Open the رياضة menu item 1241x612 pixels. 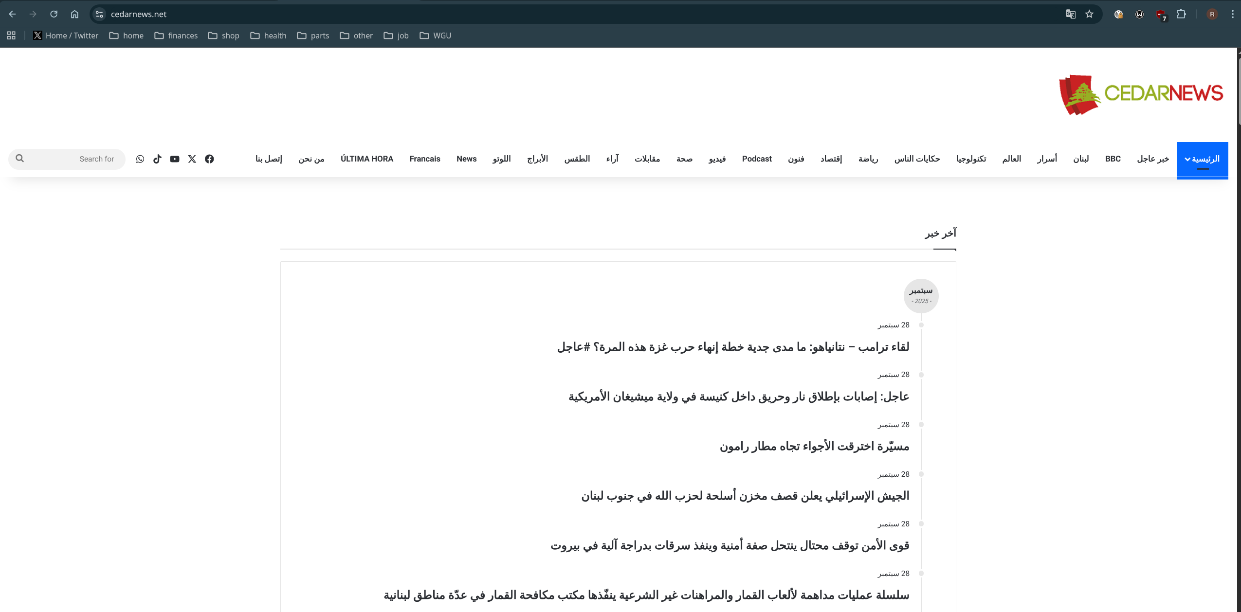868,159
